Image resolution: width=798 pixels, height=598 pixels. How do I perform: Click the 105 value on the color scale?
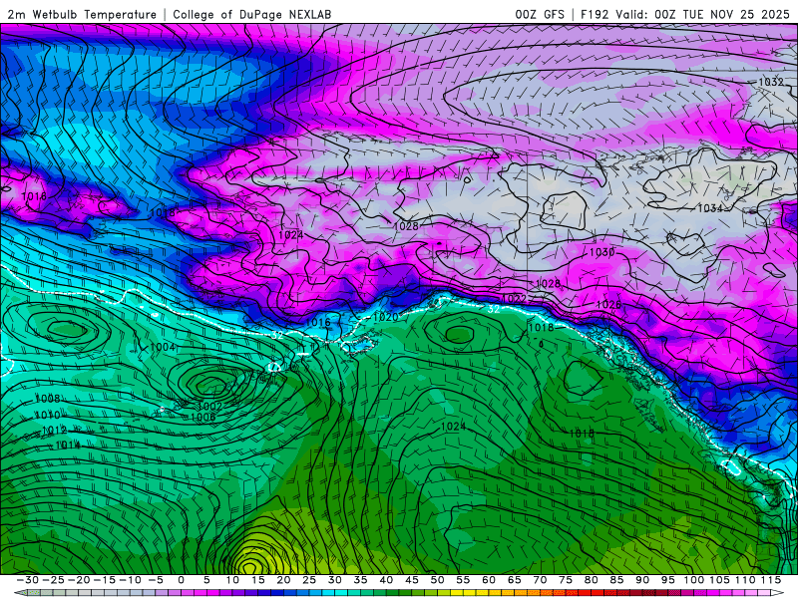(x=719, y=580)
